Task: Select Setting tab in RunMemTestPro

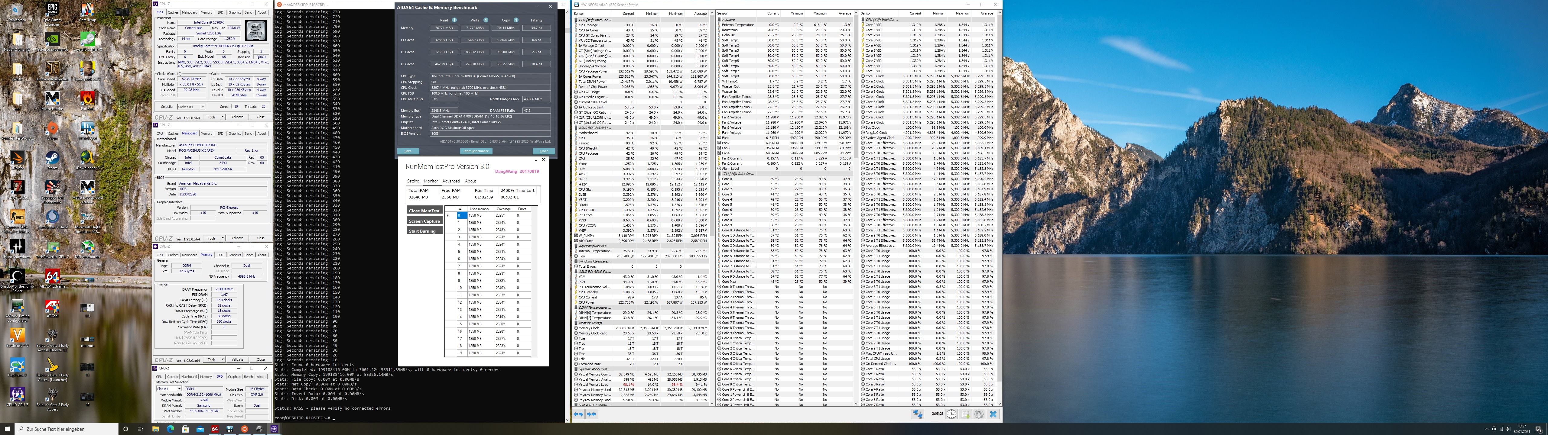Action: [413, 181]
